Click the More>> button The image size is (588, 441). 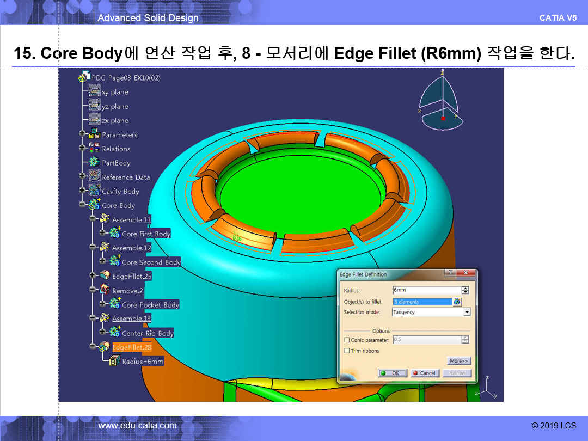coord(459,361)
